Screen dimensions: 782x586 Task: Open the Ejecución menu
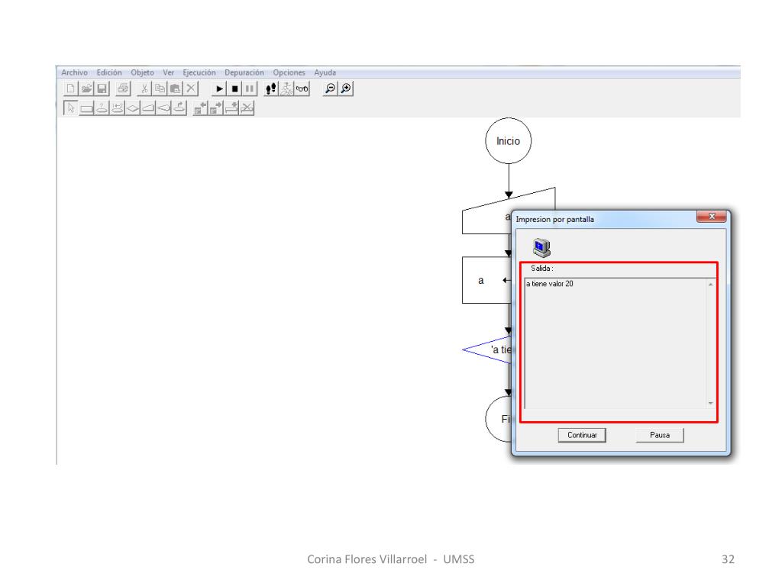[x=199, y=72]
